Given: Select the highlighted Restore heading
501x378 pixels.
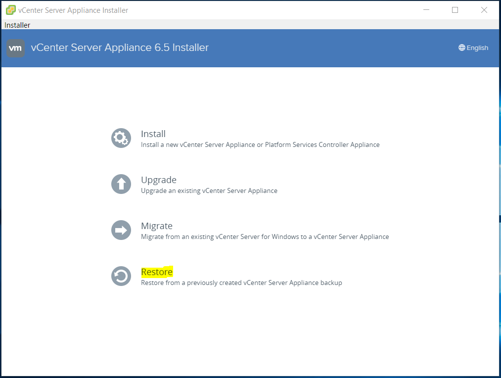Looking at the screenshot, I should pos(157,272).
